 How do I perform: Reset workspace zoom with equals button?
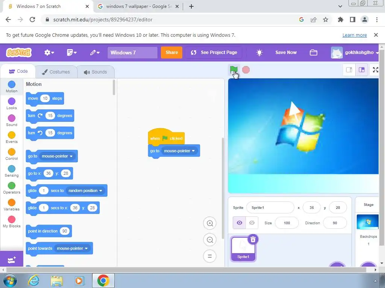tap(210, 256)
